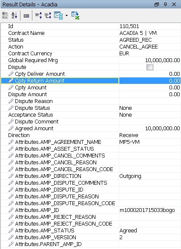Export result details to Excel
Screen dimensions: 181x249
point(75,15)
